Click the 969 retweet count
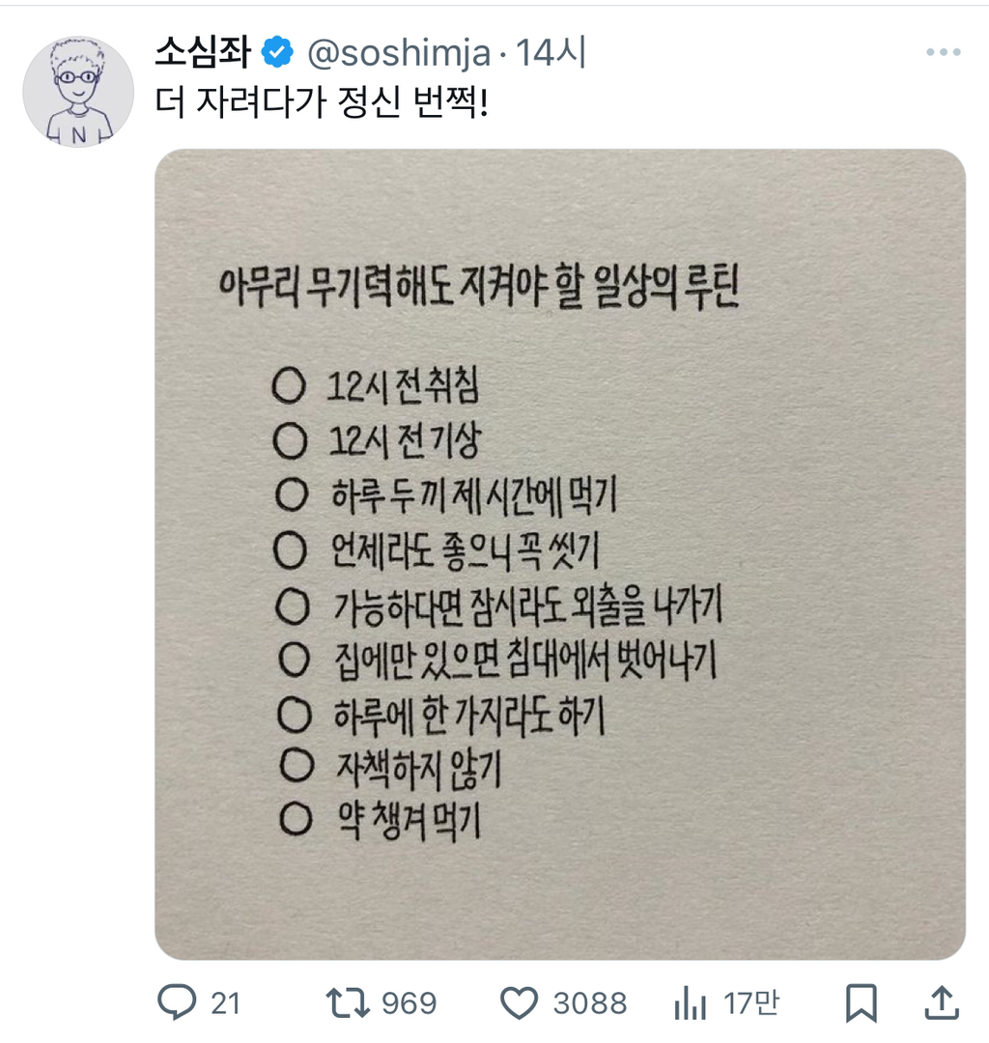The width and height of the screenshot is (989, 1043). tap(410, 1003)
